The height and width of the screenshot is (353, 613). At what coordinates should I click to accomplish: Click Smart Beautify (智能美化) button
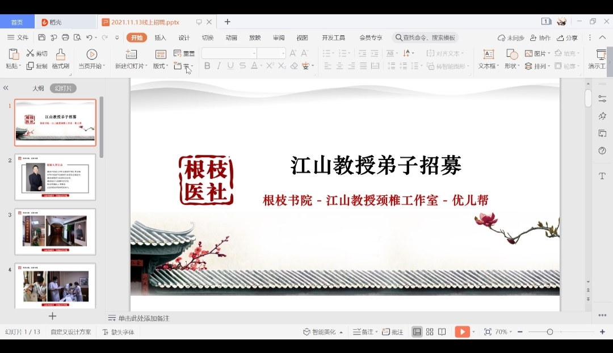click(323, 332)
